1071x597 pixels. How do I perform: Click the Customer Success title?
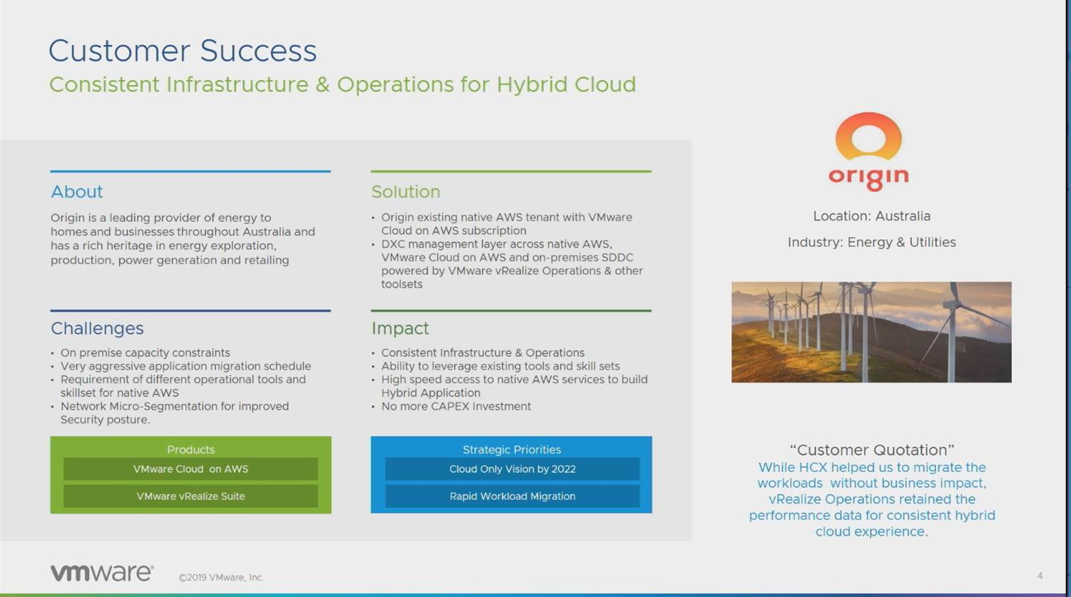(x=183, y=51)
